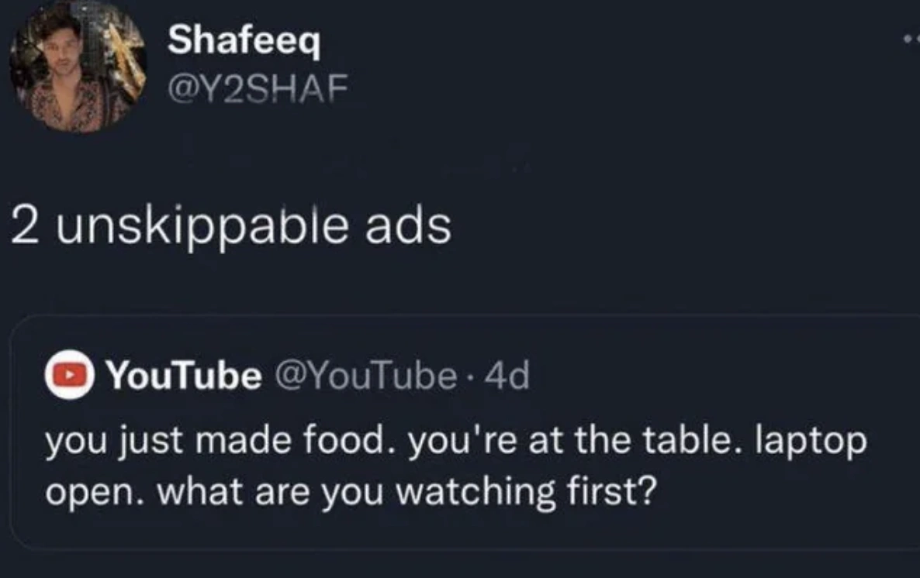The width and height of the screenshot is (920, 578).
Task: Open Shafeeq's profile picture
Action: tap(78, 67)
